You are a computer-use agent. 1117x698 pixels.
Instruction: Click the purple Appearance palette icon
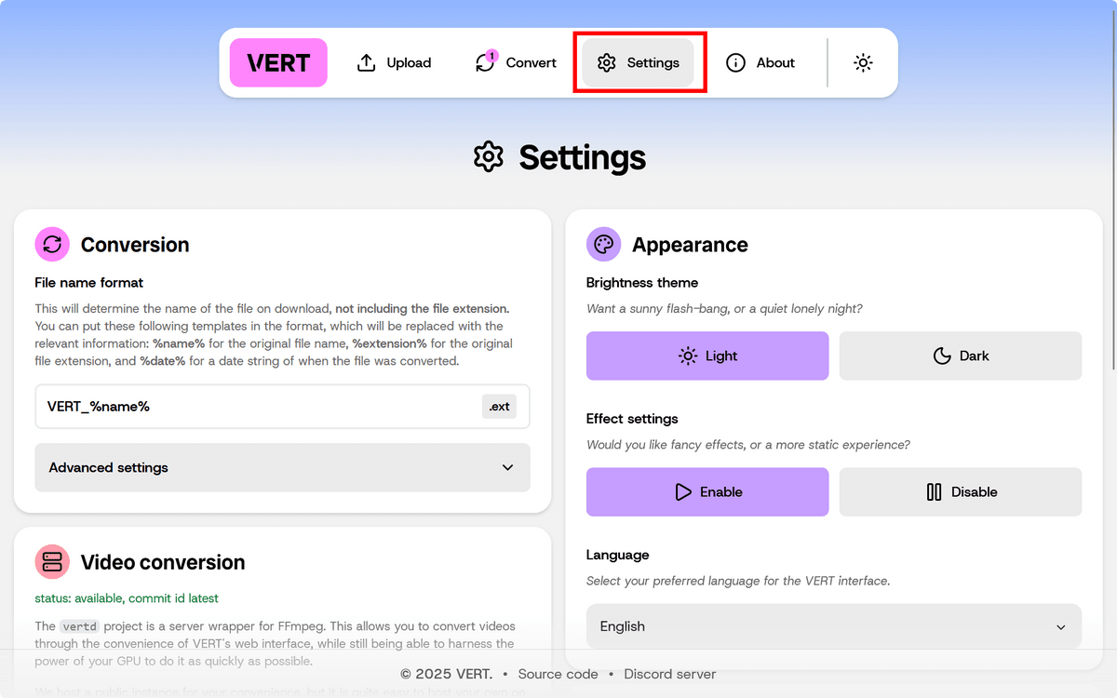pos(603,245)
